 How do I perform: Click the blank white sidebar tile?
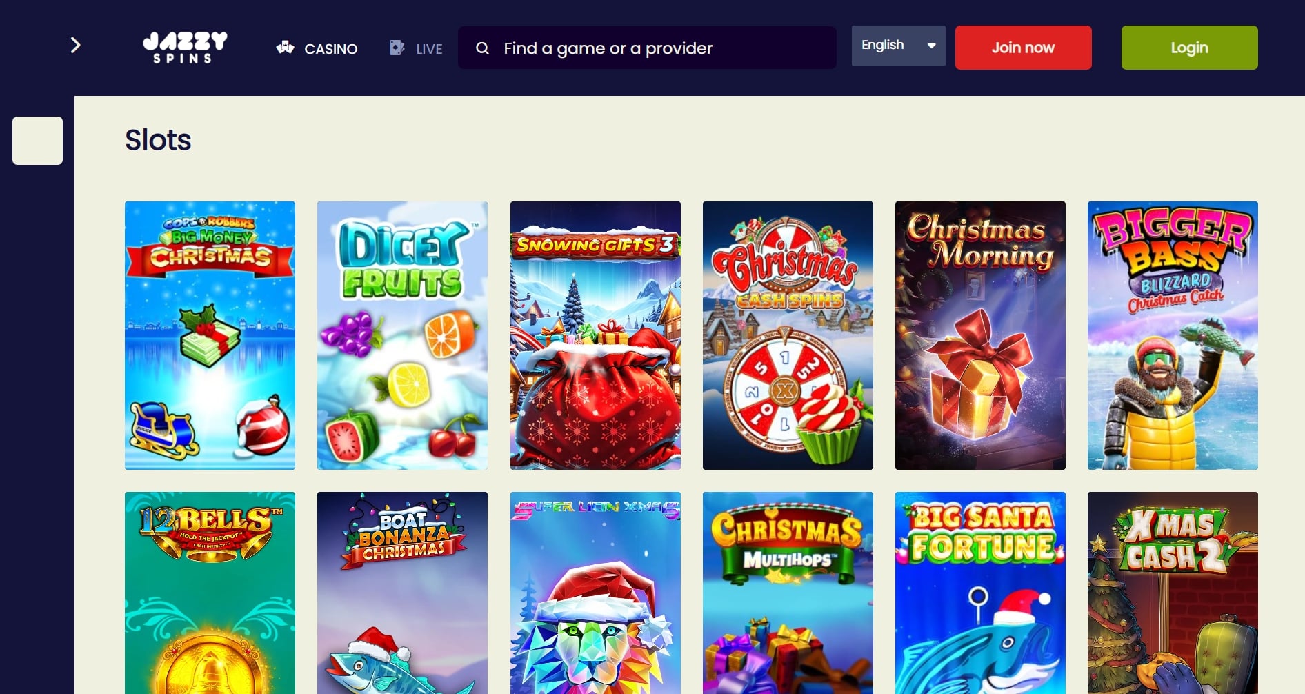[x=37, y=141]
